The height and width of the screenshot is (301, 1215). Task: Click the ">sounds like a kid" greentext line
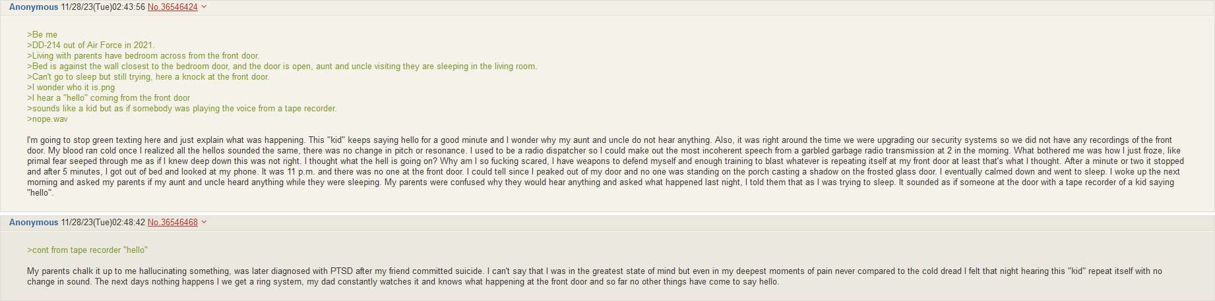click(x=182, y=109)
